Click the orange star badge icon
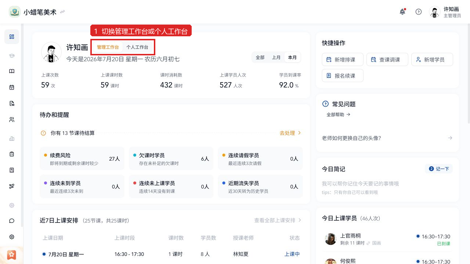Screen dimensions: 470x264 12,254
